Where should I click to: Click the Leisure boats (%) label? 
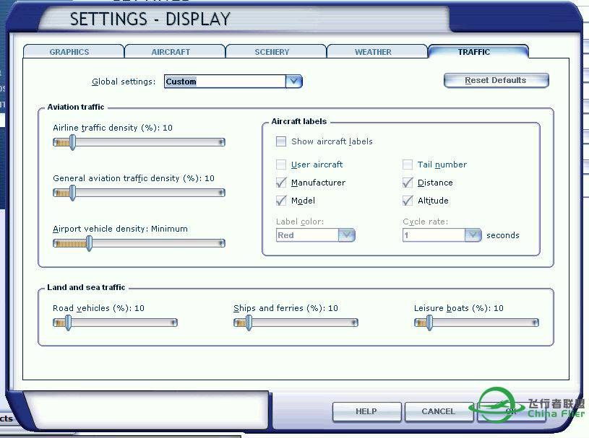click(459, 308)
